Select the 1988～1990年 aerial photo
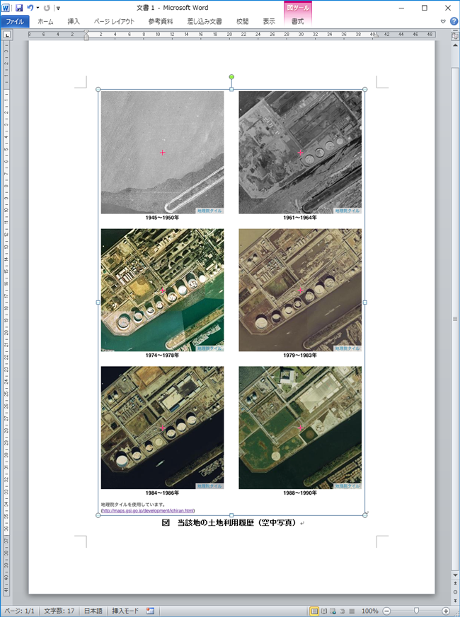 coord(300,428)
